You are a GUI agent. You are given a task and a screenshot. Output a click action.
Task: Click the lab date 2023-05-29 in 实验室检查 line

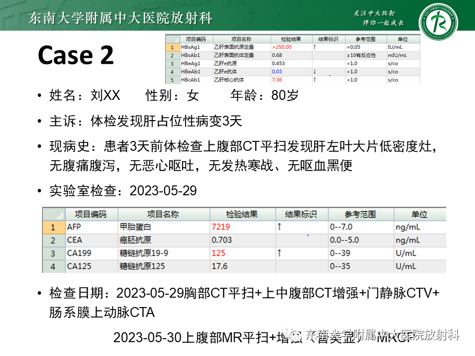click(163, 191)
